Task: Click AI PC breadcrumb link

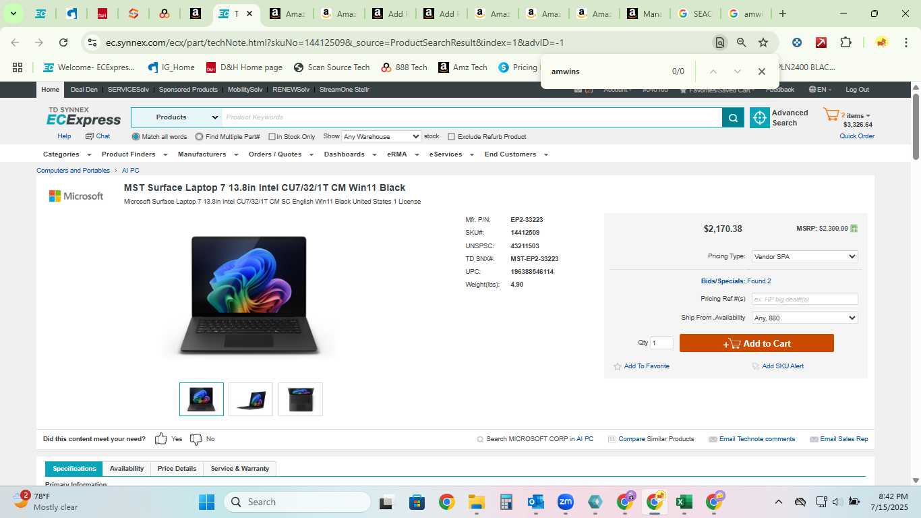Action: tap(131, 171)
